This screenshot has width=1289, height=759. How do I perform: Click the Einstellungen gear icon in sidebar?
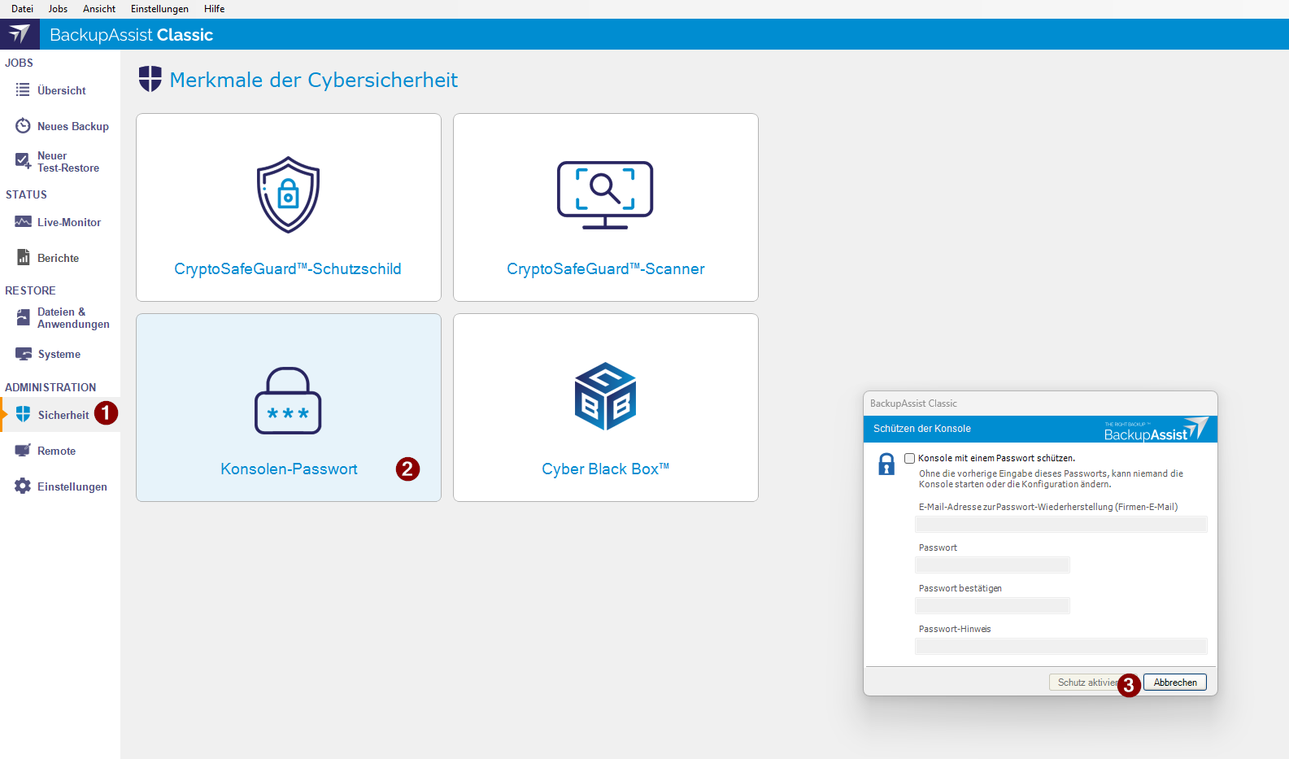pos(23,486)
